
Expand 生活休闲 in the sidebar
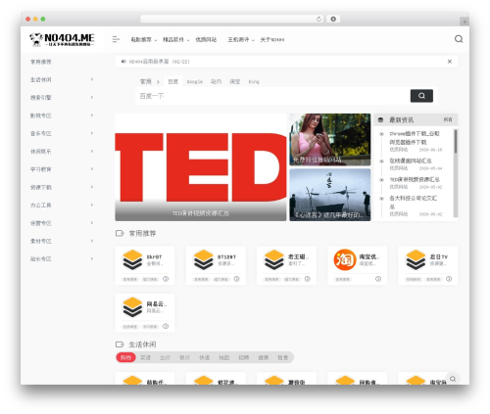62,79
